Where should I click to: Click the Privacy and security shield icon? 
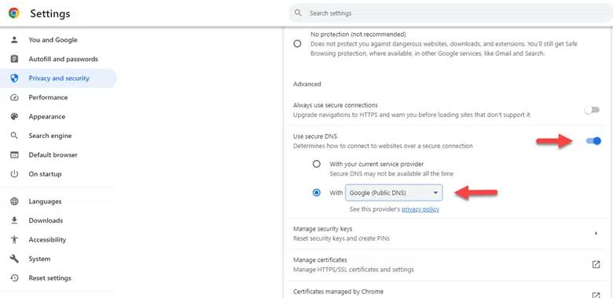14,78
